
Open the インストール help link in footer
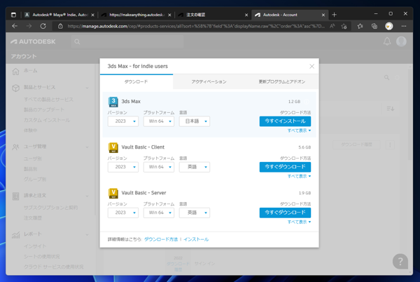(x=196, y=239)
